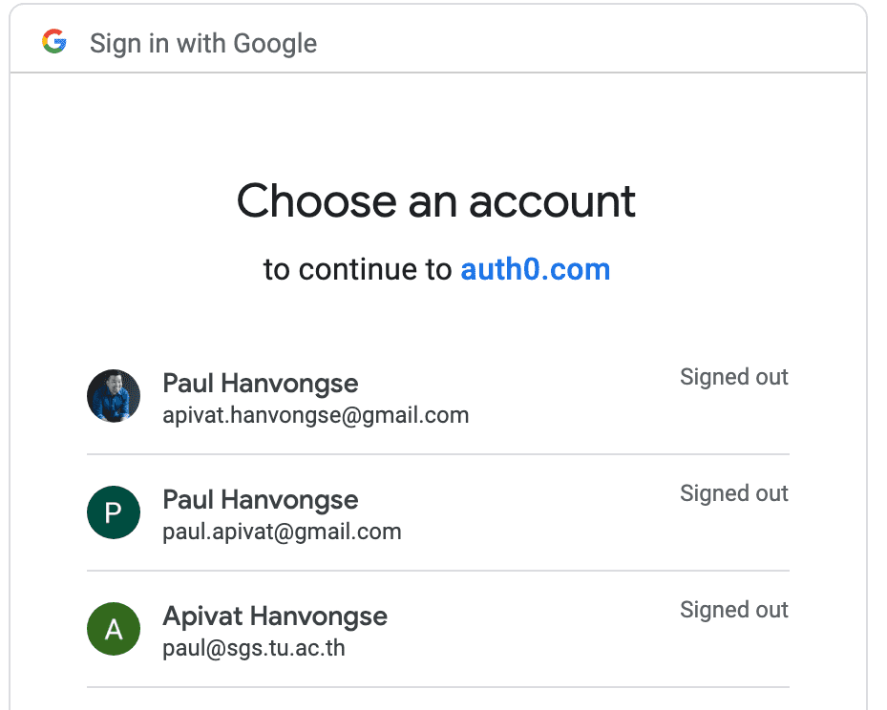Select the paul.apivat@gmail.com account
The image size is (887, 710).
[x=438, y=512]
